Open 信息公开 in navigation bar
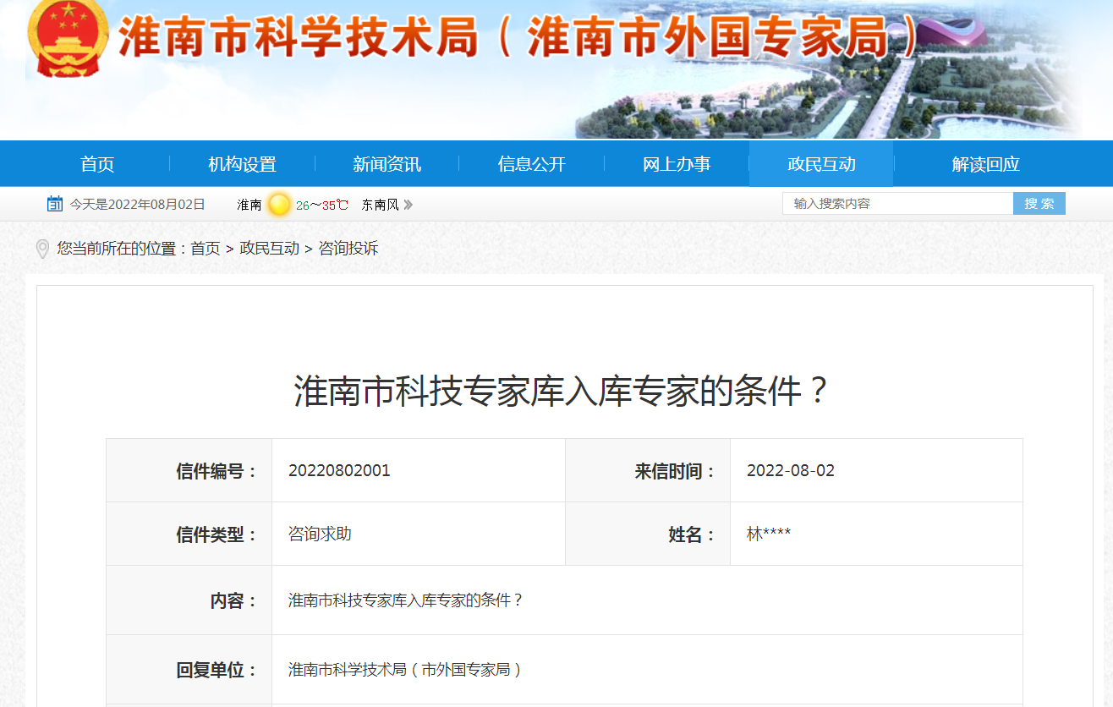The width and height of the screenshot is (1113, 707). click(531, 164)
